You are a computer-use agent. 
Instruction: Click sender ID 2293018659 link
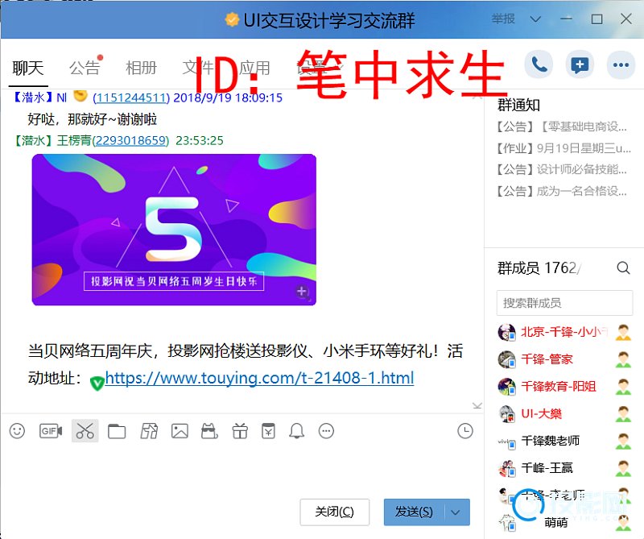pos(130,141)
